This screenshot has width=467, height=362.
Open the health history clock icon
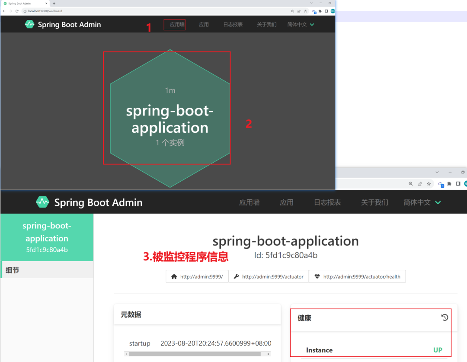coord(445,317)
